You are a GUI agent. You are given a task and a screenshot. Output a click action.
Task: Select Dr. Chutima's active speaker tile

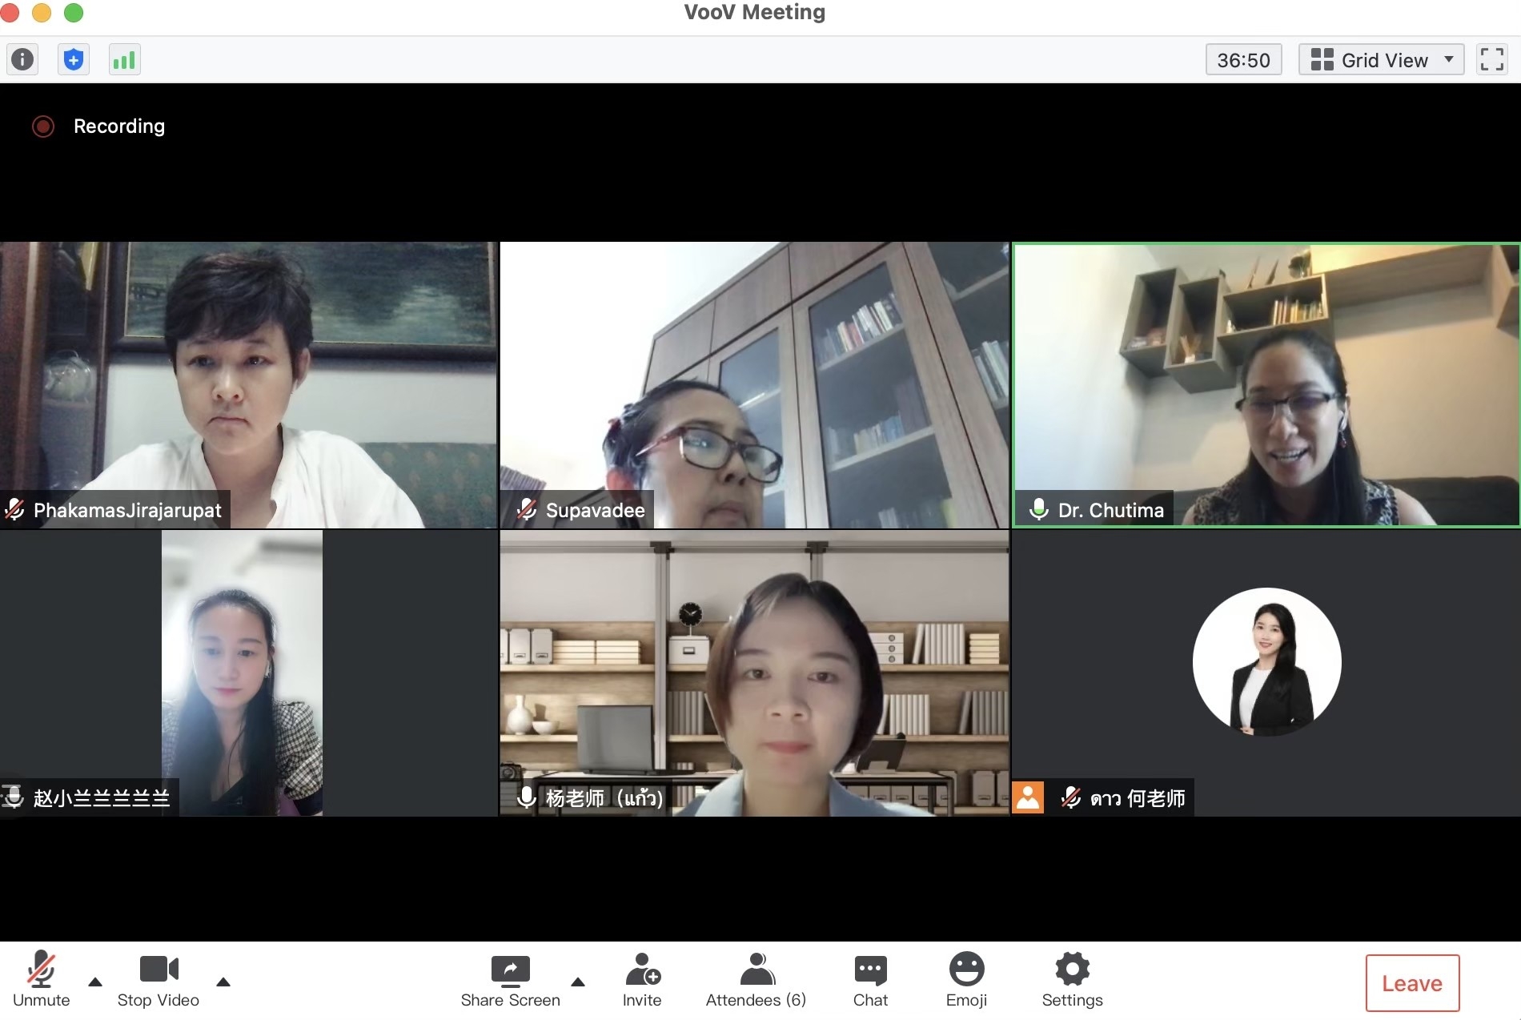[x=1266, y=384]
